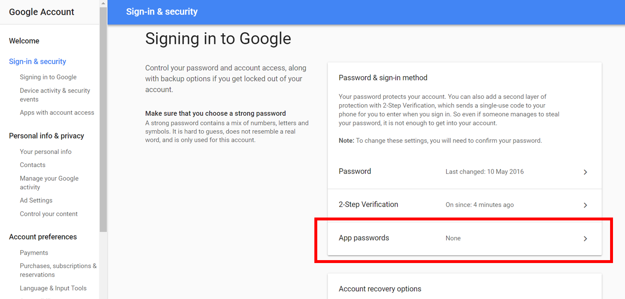This screenshot has width=625, height=299.
Task: Select Language & Input Tools link
Action: click(x=53, y=288)
